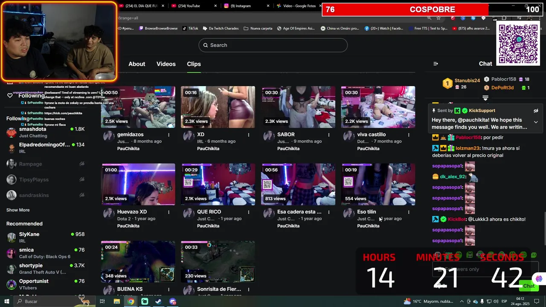Image resolution: width=546 pixels, height=307 pixels.
Task: Hide the pinned KickSupport message
Action: click(536, 111)
